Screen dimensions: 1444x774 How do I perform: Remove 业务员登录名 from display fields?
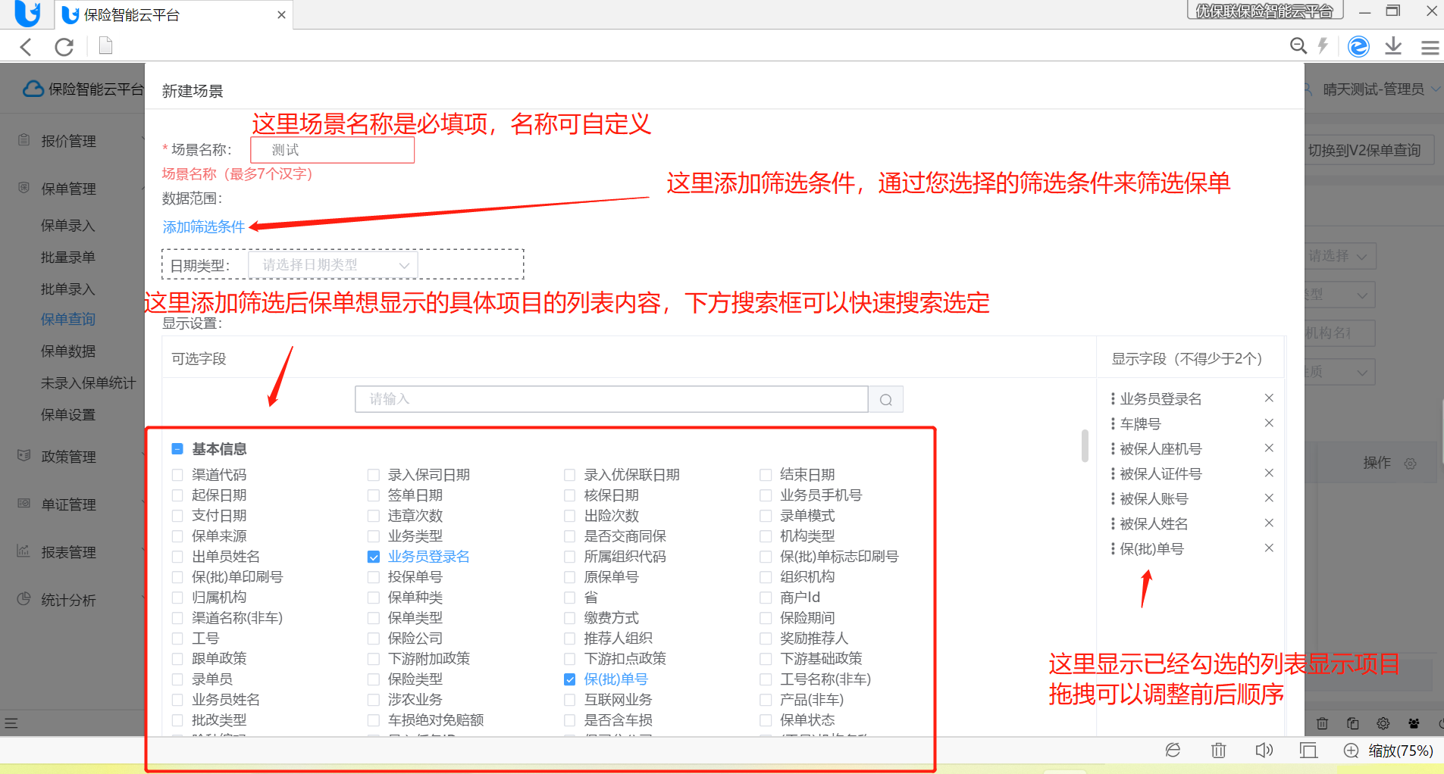1269,398
